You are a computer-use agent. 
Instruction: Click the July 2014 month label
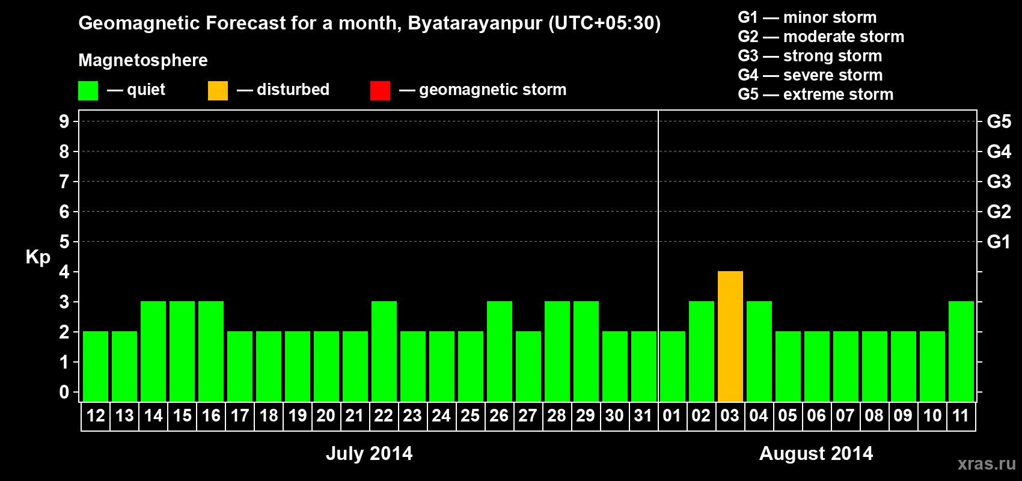369,453
